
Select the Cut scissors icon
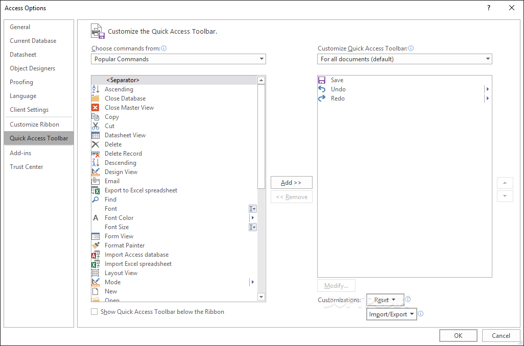[x=96, y=126]
